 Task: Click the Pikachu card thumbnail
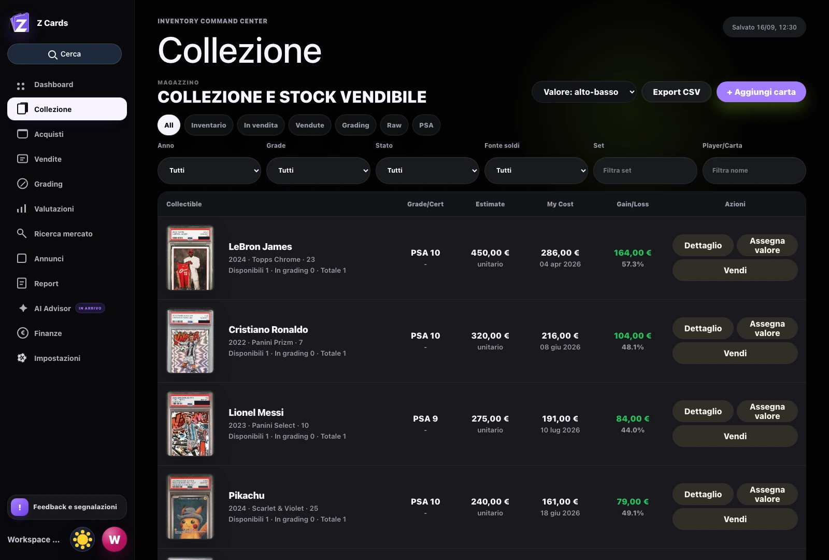190,507
